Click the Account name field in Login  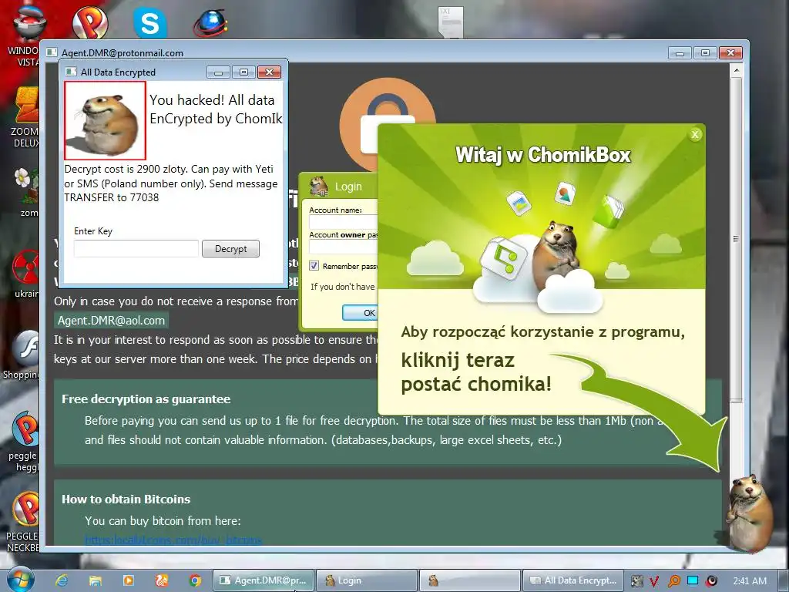coord(343,222)
